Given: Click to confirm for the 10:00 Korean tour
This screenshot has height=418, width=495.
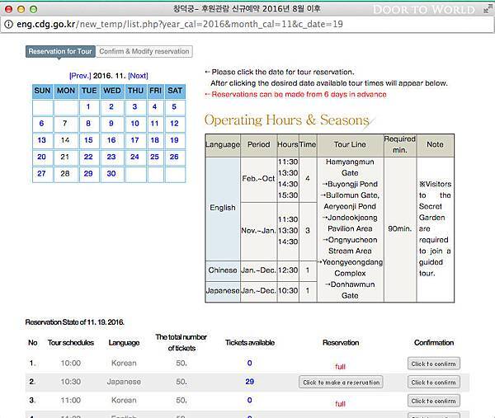Looking at the screenshot, I should pyautogui.click(x=433, y=364).
